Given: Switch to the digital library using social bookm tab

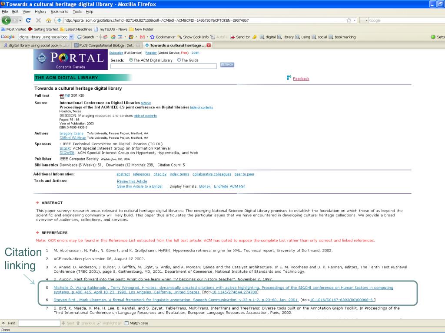Looking at the screenshot, I should pos(36,45).
